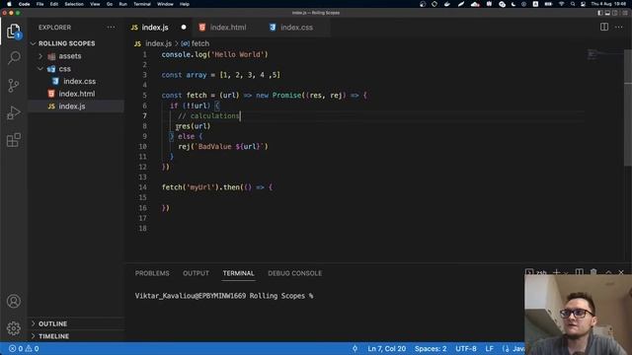Select index.html in the file tree
This screenshot has height=355, width=632.
pos(77,94)
